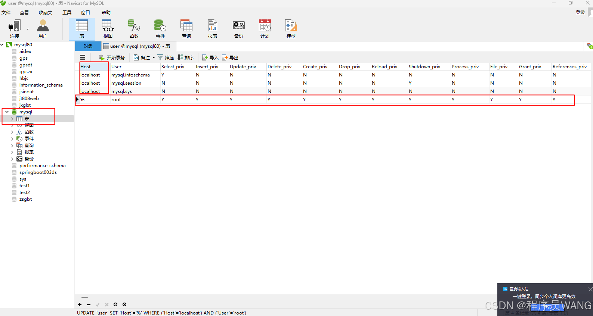Click the Host column header

[94, 67]
